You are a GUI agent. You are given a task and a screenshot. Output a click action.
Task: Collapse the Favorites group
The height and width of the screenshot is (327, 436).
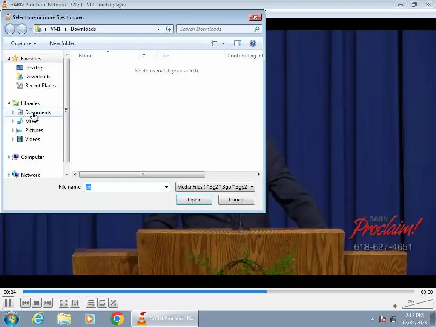click(9, 58)
